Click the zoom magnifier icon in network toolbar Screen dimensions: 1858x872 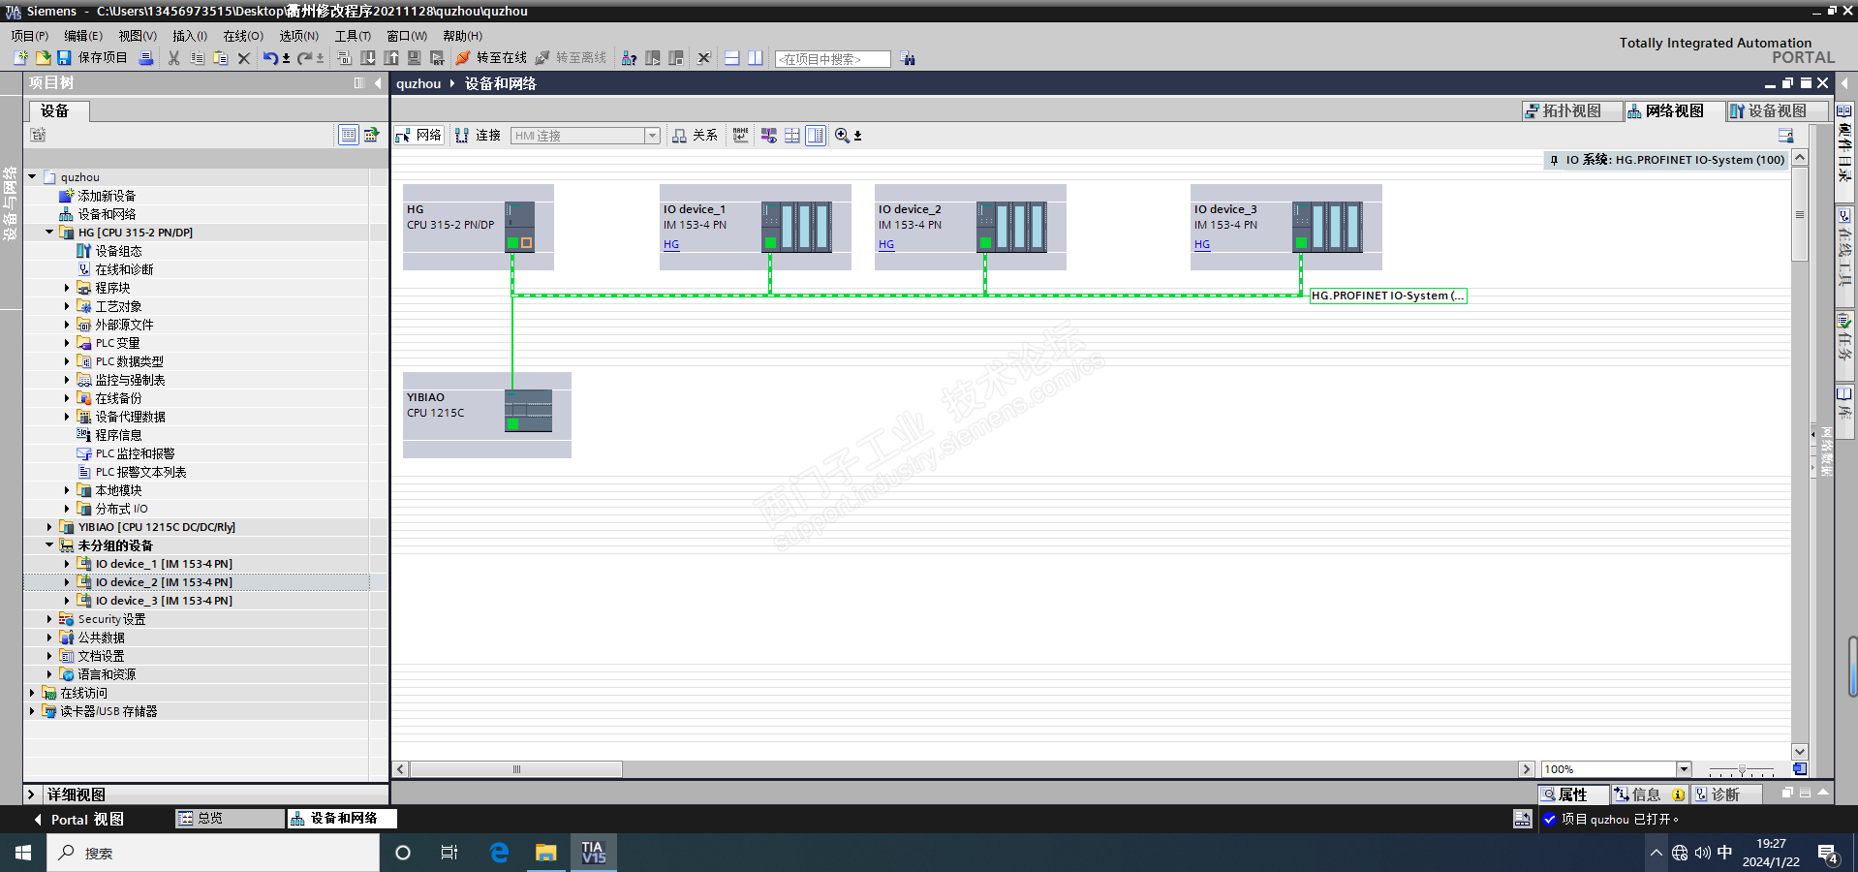coord(843,136)
